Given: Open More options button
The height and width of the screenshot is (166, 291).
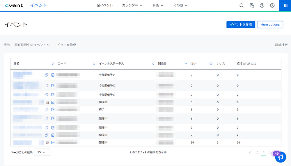Looking at the screenshot, I should 270,25.
